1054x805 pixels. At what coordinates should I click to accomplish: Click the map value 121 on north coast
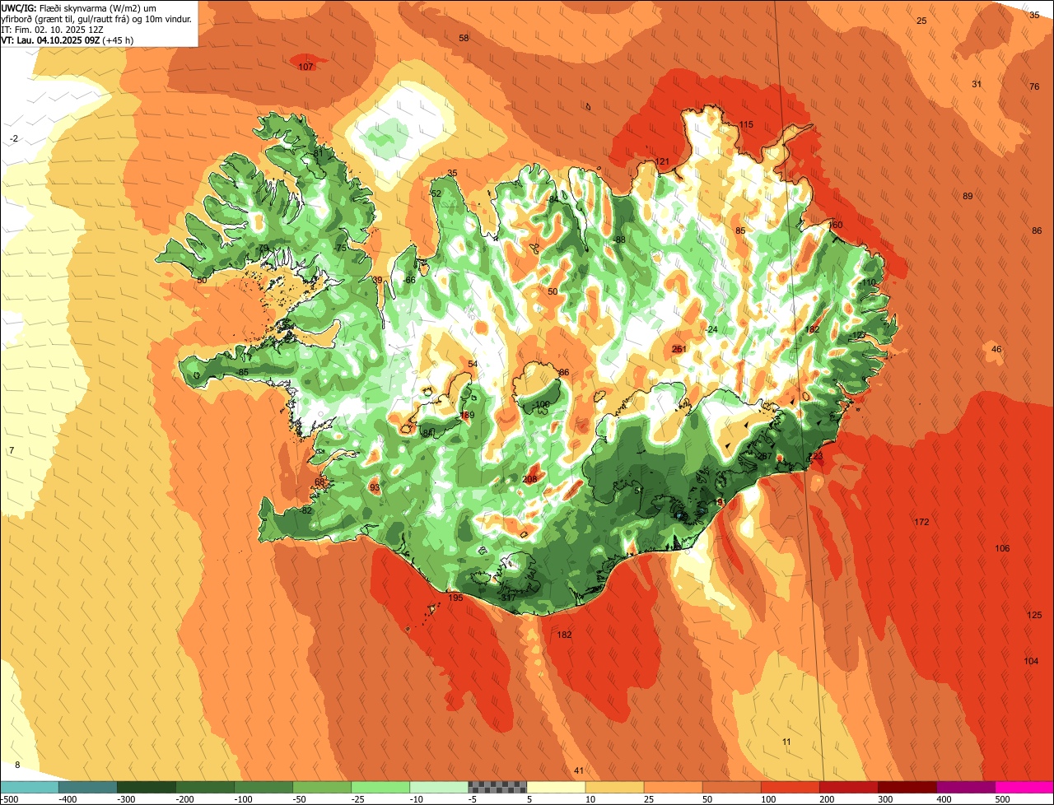point(662,161)
